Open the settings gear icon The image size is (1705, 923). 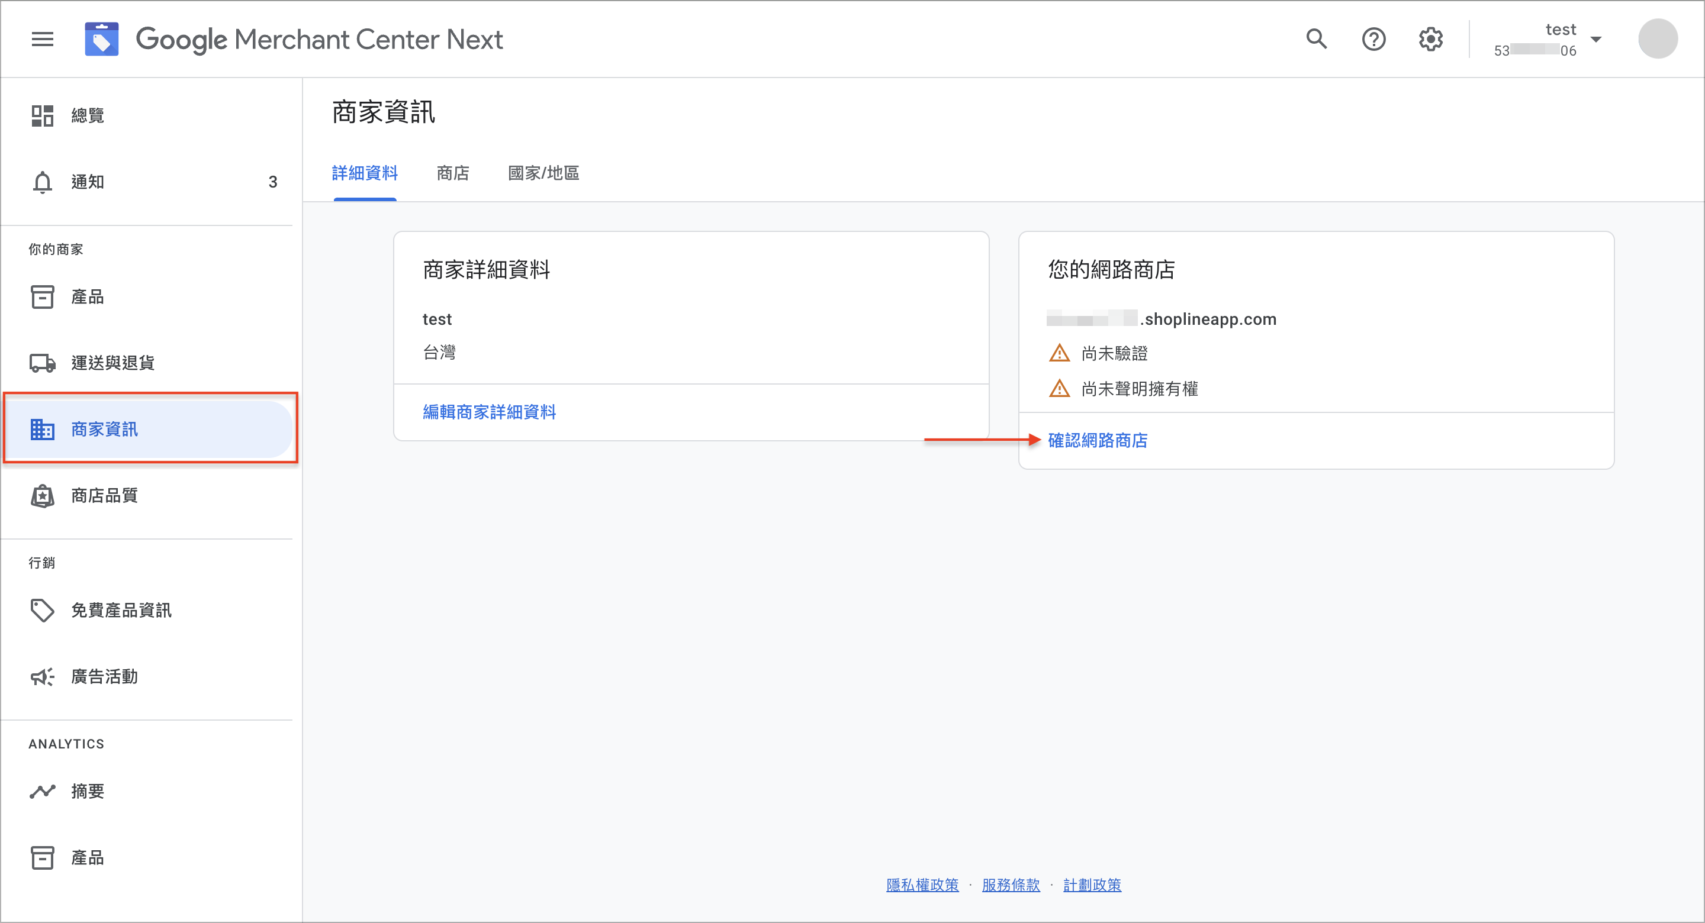point(1430,39)
